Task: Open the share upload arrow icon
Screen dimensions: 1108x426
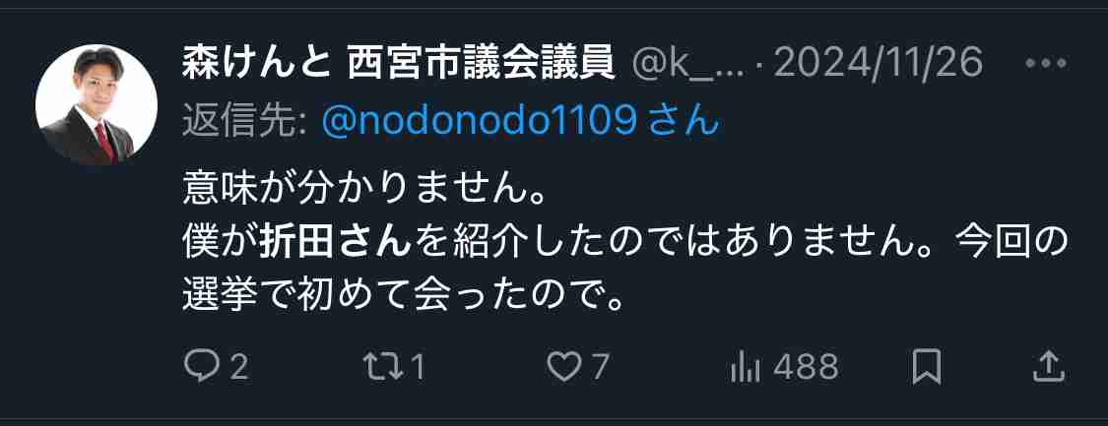Action: coord(1049,367)
